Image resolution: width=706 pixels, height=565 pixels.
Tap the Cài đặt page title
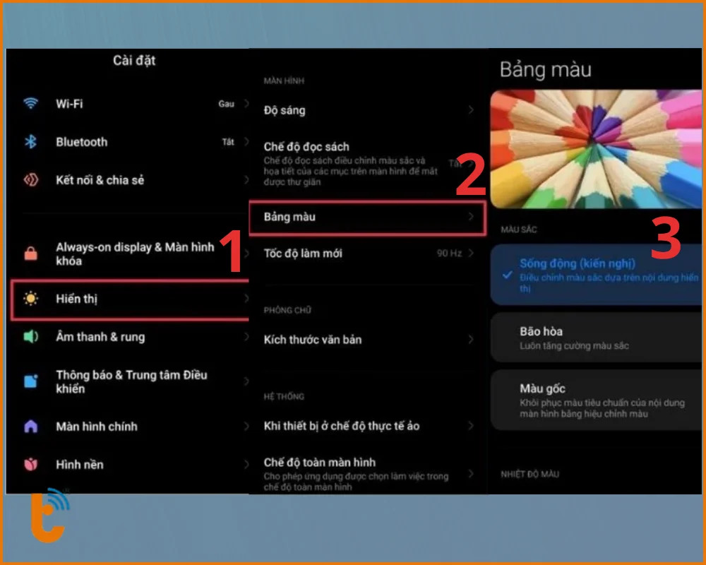point(134,60)
